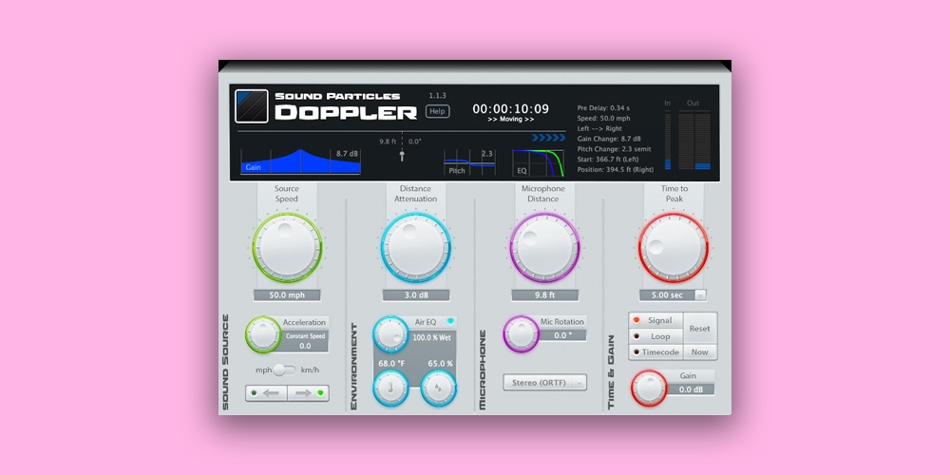Open the Stereo (ORTF) microphone dropdown
Viewport: 950px width, 475px height.
pyautogui.click(x=544, y=383)
